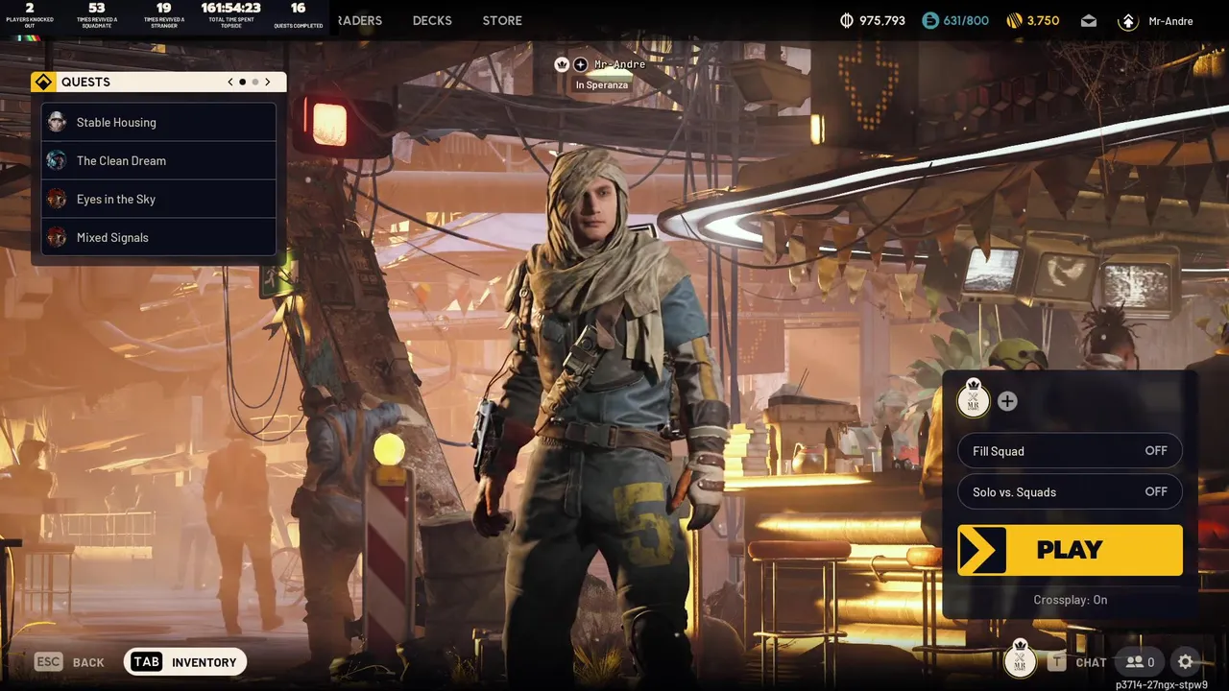
Task: Click the level-up arrow profile icon
Action: coord(1128,21)
